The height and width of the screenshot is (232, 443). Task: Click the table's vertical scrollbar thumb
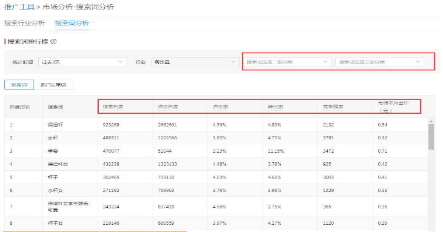pos(431,137)
